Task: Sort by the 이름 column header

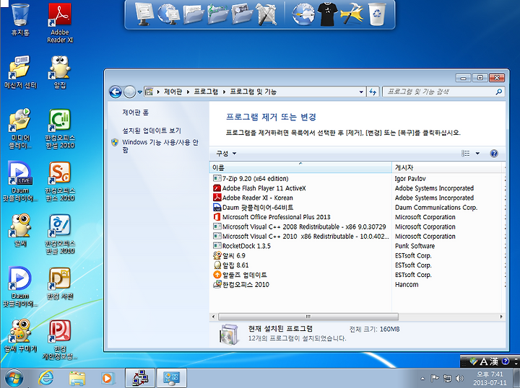Action: point(300,167)
